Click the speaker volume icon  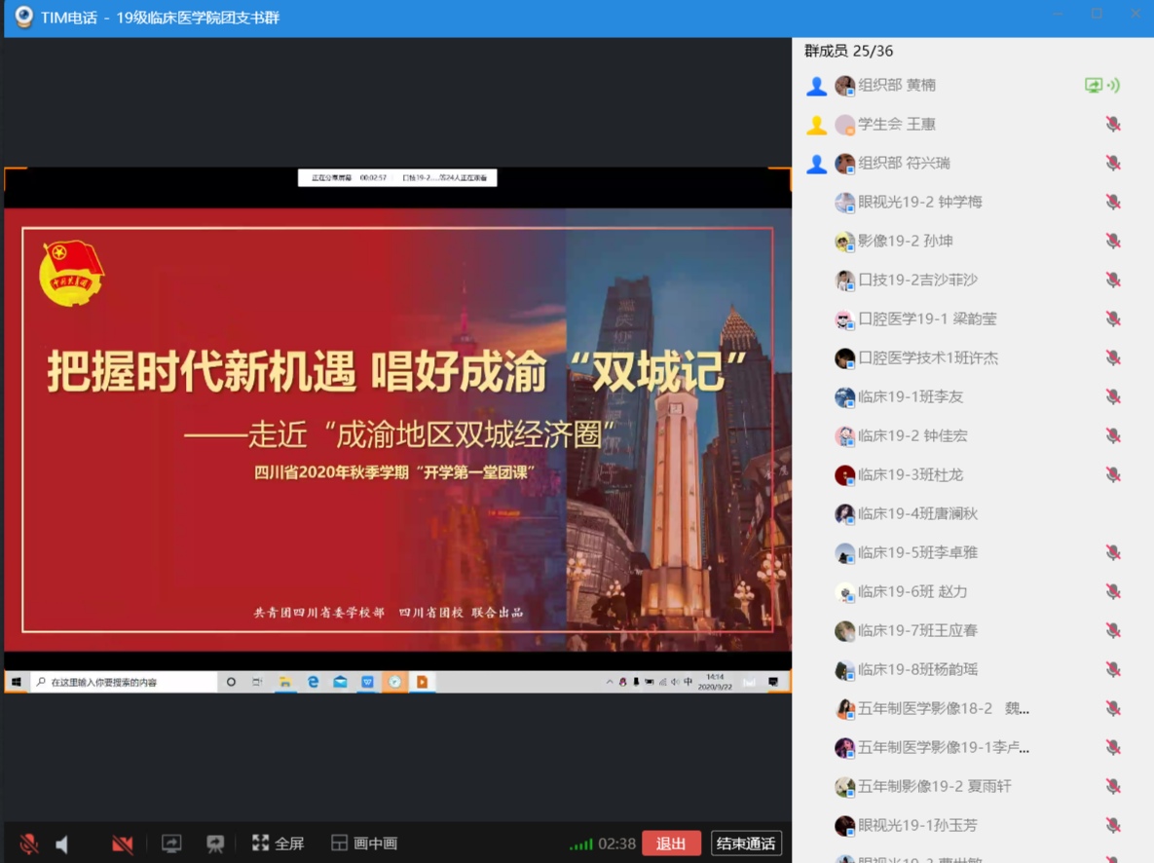[62, 844]
